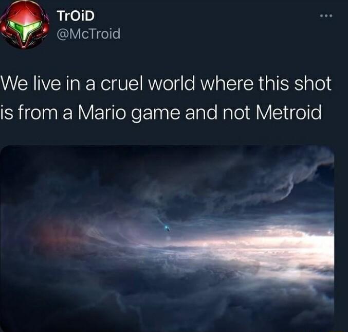Click the green visor on the avatar
Image resolution: width=348 pixels, height=332 pixels.
25,27
